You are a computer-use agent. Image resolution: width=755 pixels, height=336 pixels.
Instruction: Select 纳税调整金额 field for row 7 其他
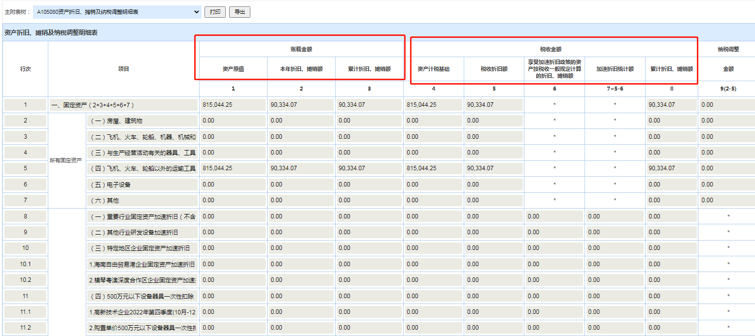click(x=726, y=200)
